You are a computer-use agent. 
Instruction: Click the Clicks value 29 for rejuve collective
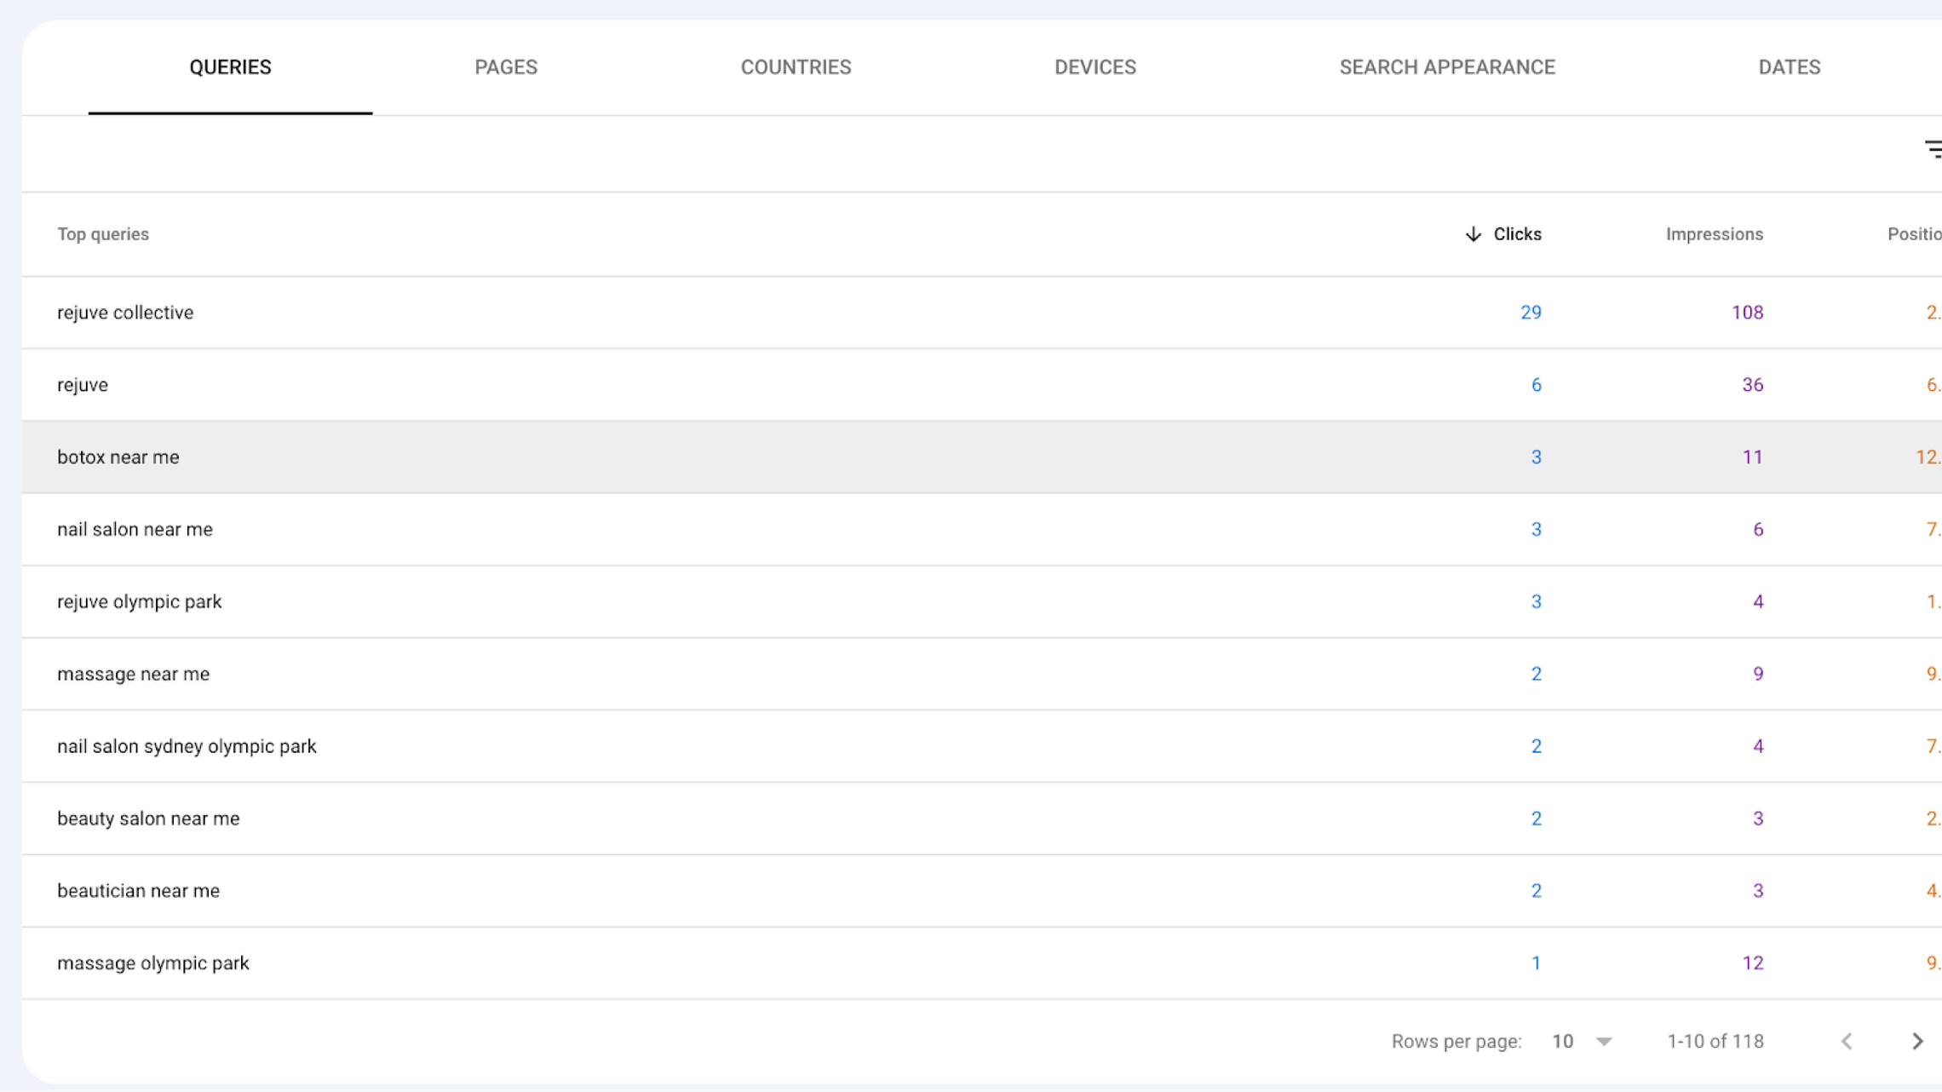pyautogui.click(x=1531, y=312)
